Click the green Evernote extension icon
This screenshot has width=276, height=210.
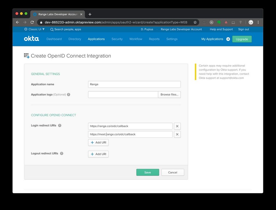(219, 22)
